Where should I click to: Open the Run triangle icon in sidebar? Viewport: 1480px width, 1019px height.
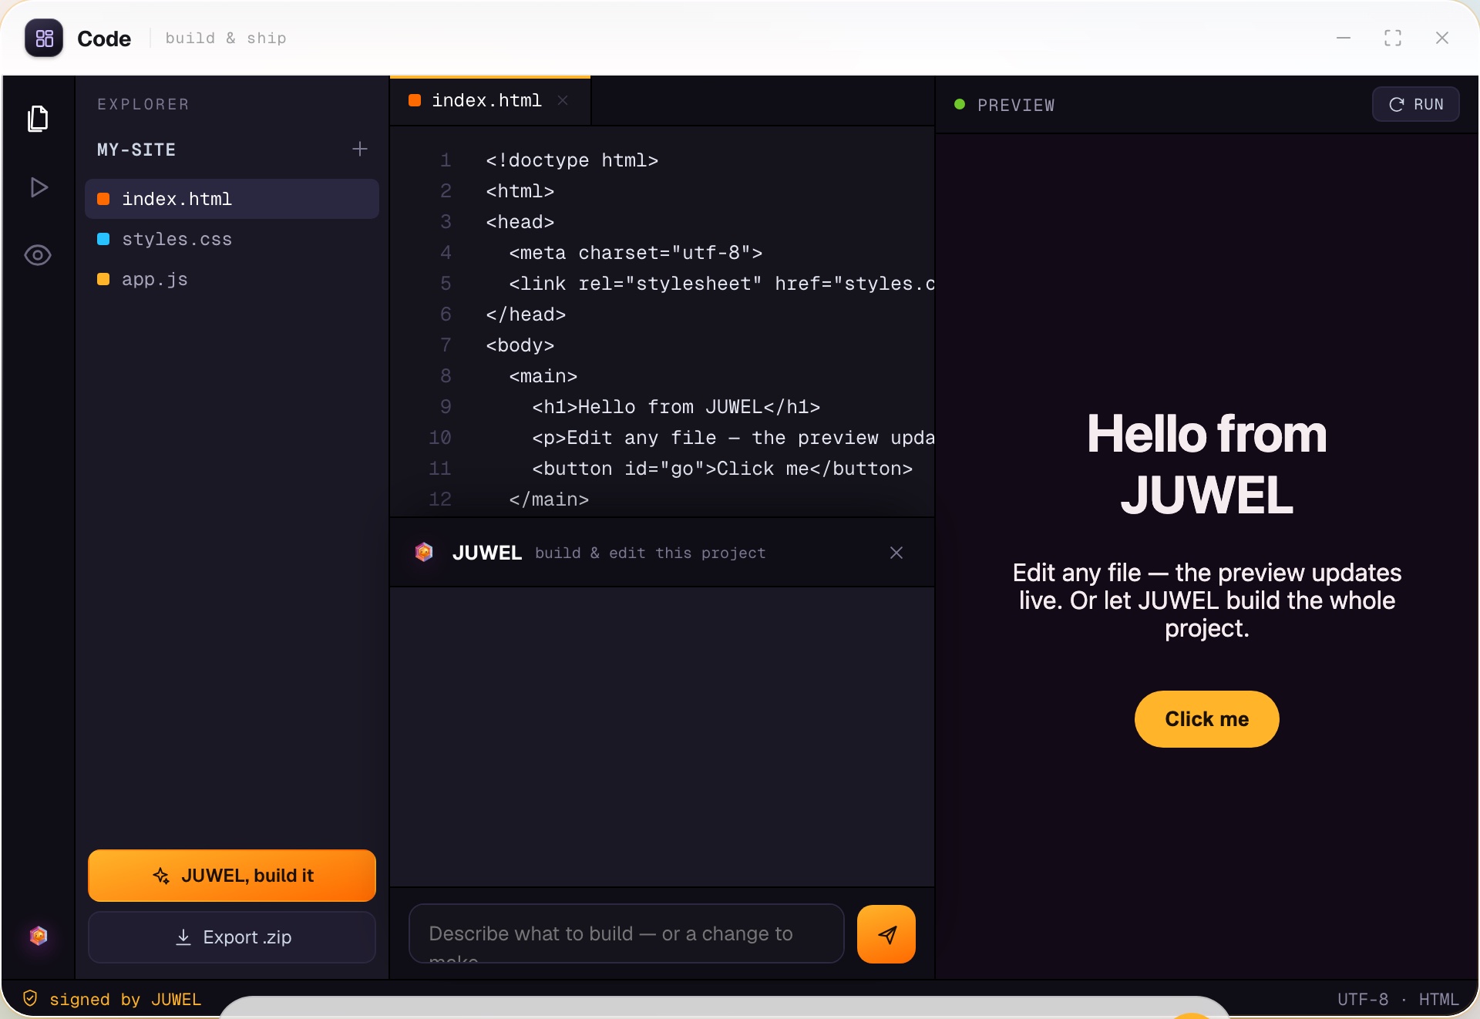point(39,187)
